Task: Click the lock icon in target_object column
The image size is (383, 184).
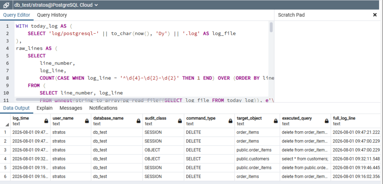Action: pyautogui.click(x=276, y=121)
